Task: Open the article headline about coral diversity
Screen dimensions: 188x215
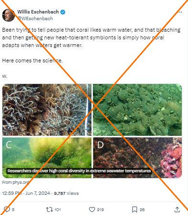Action: pos(79,171)
